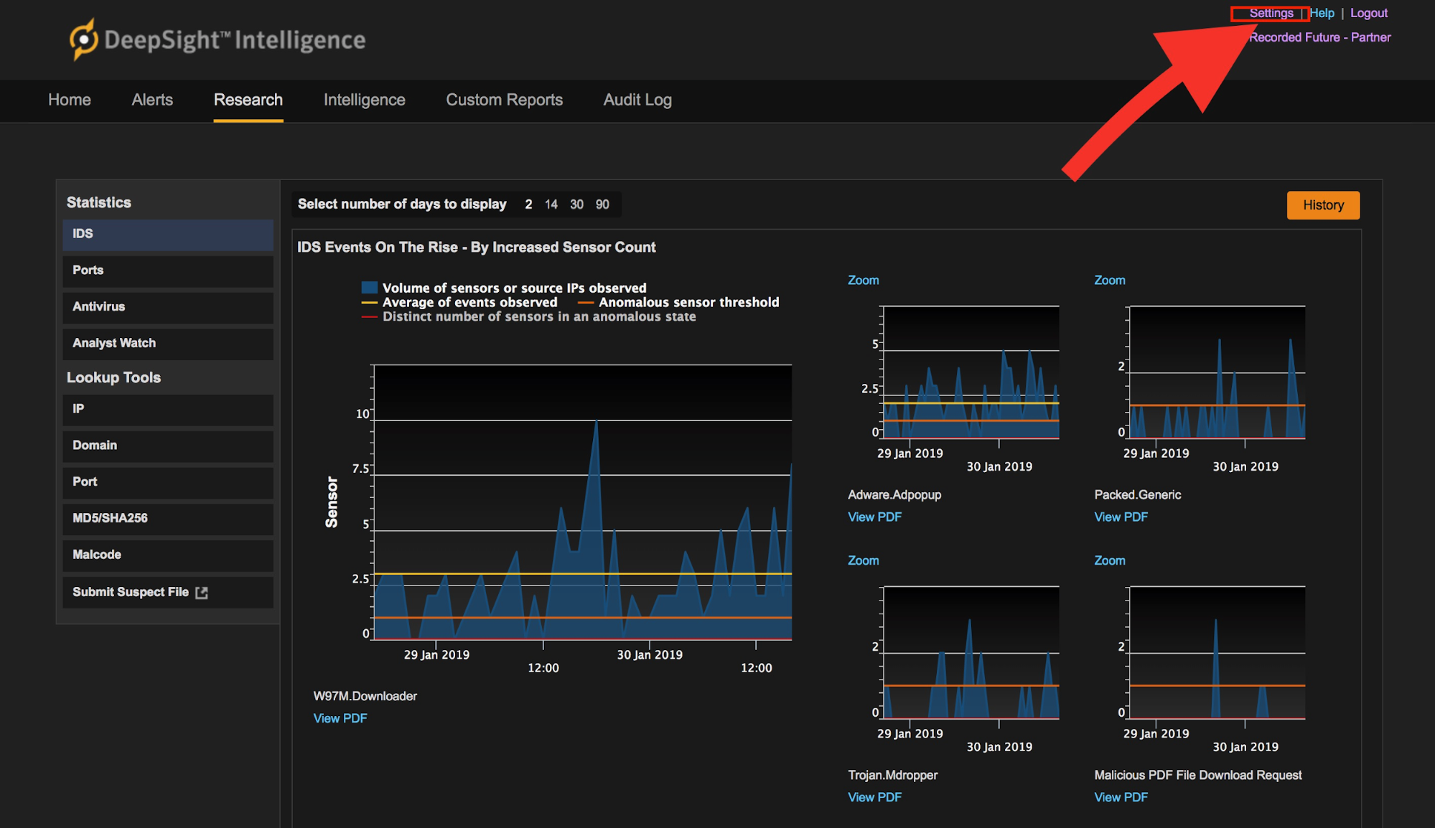1435x828 pixels.
Task: Log out using the Logout link
Action: pyautogui.click(x=1369, y=13)
